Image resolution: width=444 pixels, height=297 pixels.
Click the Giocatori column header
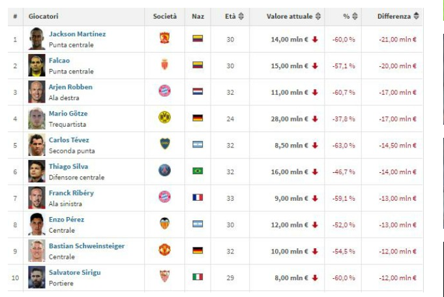click(x=44, y=16)
